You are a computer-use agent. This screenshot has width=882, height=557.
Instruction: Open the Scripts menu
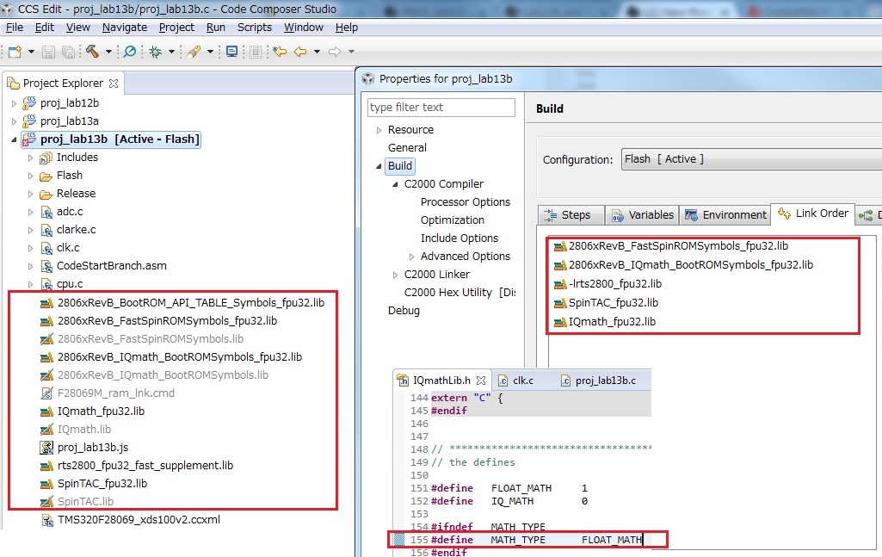click(x=254, y=27)
